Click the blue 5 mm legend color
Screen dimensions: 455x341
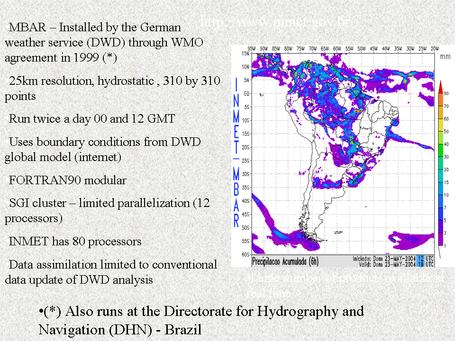coord(441,214)
